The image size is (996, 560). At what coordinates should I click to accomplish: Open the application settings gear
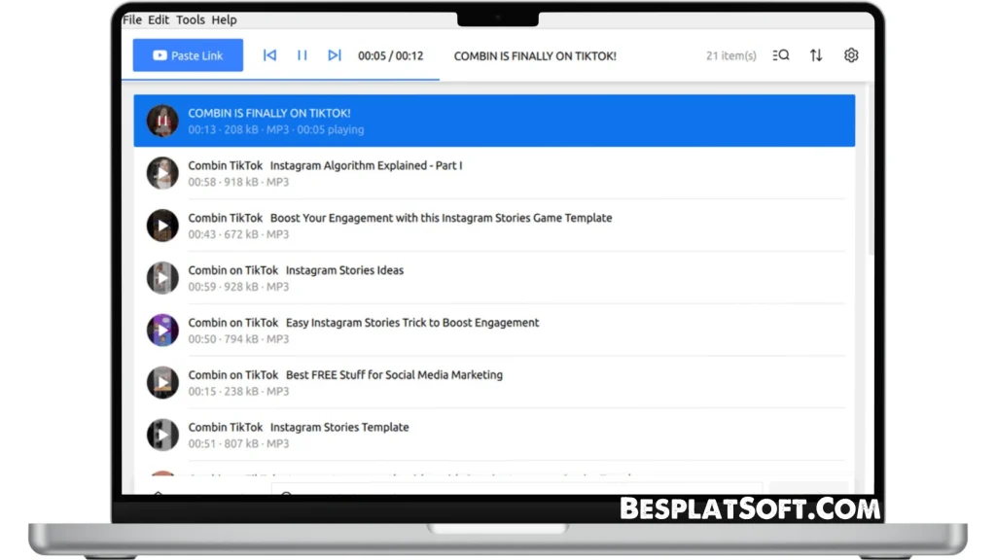point(851,55)
